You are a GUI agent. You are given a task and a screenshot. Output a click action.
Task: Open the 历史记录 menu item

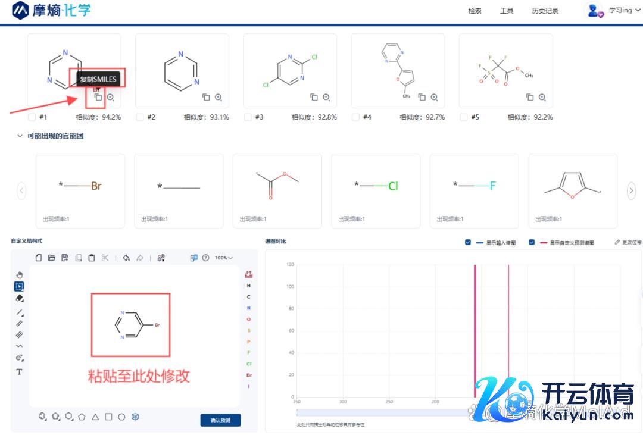545,11
